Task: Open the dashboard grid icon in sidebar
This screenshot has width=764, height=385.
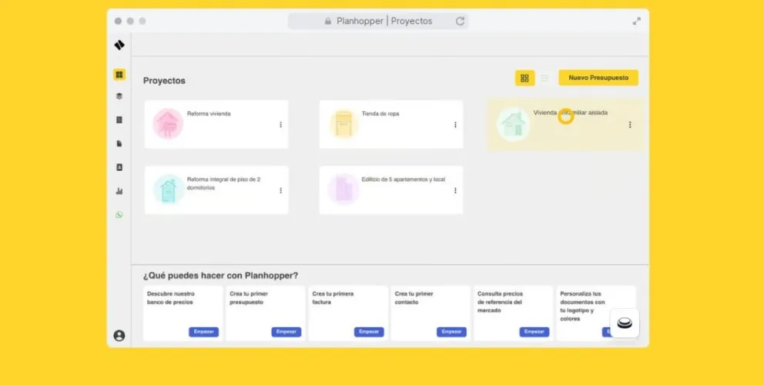Action: [x=119, y=75]
